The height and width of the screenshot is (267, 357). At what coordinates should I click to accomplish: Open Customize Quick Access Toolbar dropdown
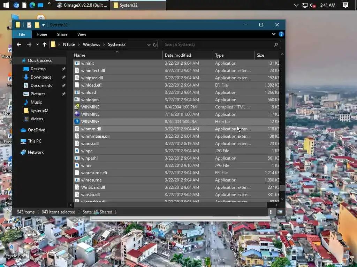pos(43,25)
